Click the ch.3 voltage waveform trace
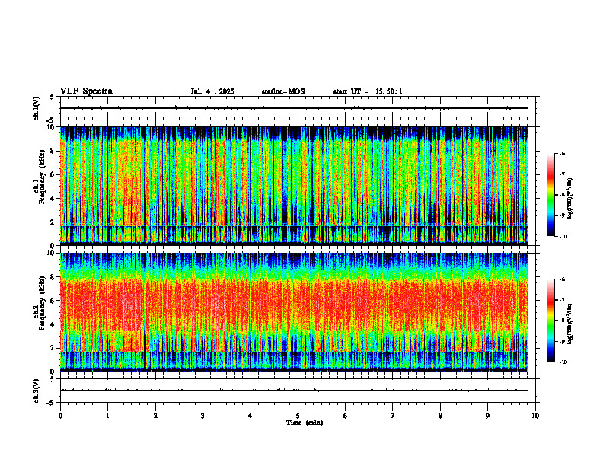 pyautogui.click(x=294, y=391)
